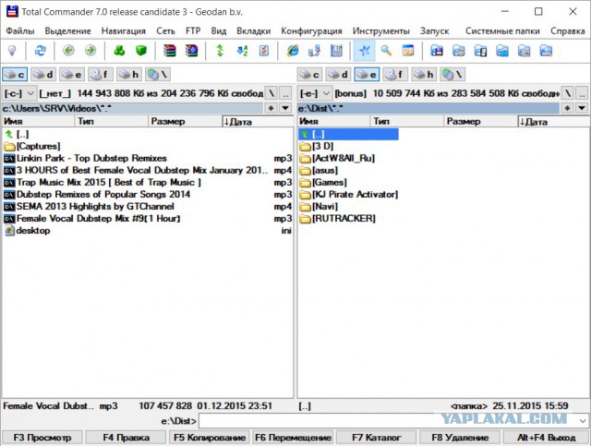Switch right panel to drive c
This screenshot has height=446, width=591.
309,75
